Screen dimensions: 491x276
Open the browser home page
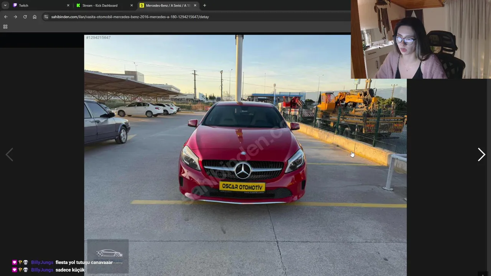(35, 17)
